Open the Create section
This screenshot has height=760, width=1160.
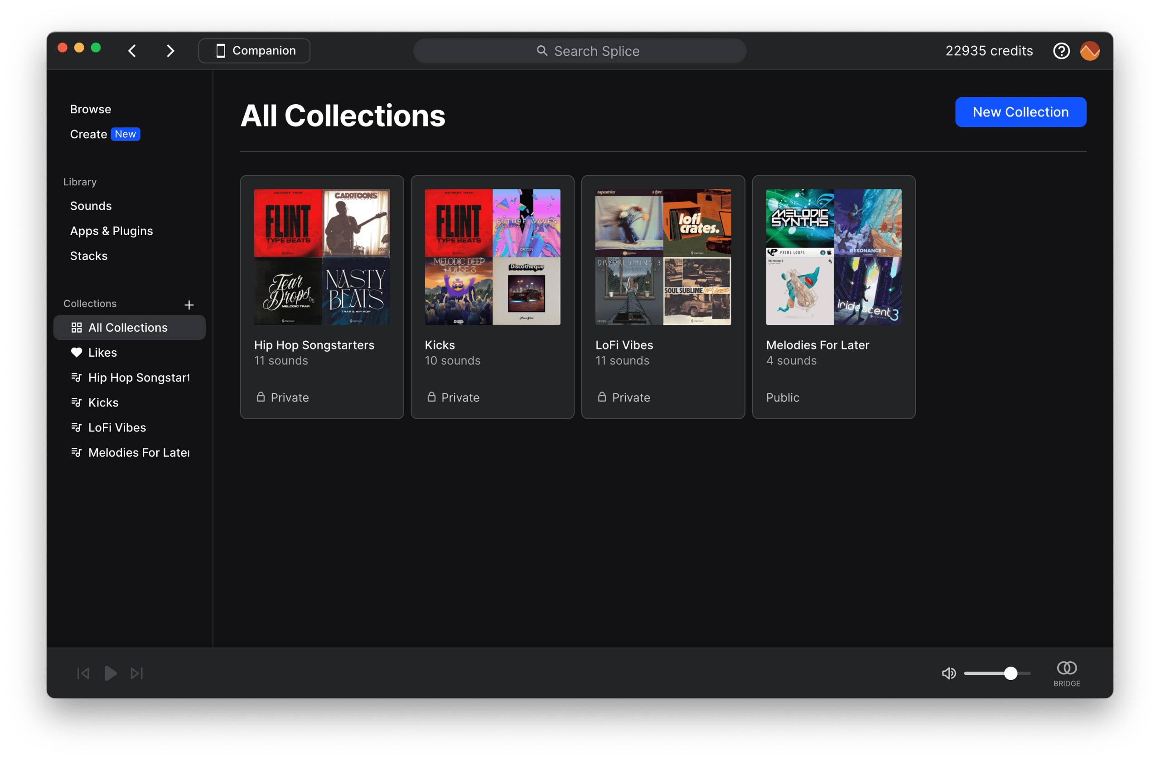click(88, 134)
